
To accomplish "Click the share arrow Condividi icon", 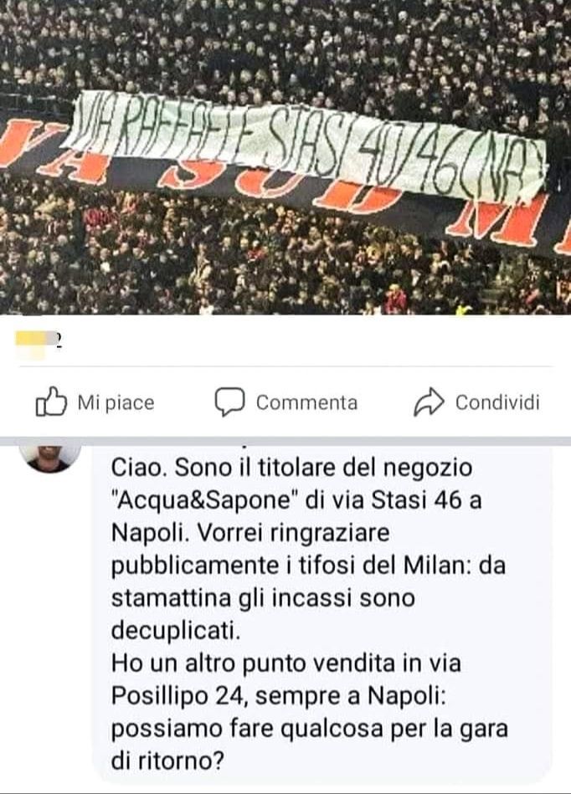I will click(x=429, y=402).
